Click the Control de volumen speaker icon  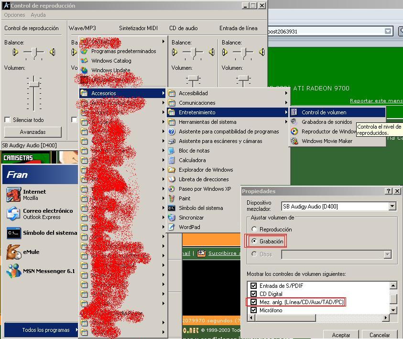click(x=294, y=112)
